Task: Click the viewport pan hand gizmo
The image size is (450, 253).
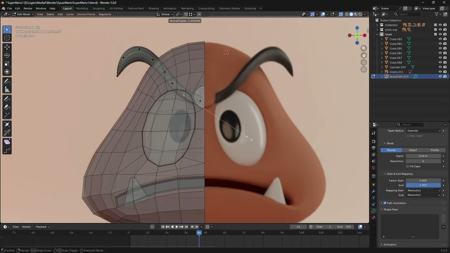Action: 364,55
